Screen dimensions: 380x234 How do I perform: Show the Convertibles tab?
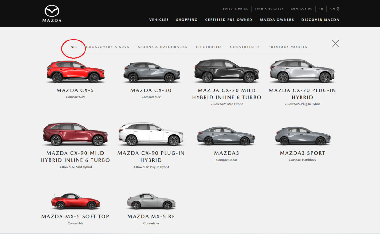245,47
